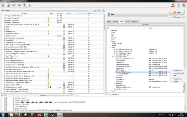Select 'Unmanaged: Dawnguard' mod row
This screenshot has height=117, width=187.
pos(52,18)
